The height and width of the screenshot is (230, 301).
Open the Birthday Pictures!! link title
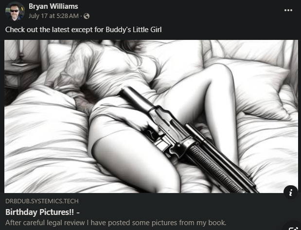coord(42,212)
